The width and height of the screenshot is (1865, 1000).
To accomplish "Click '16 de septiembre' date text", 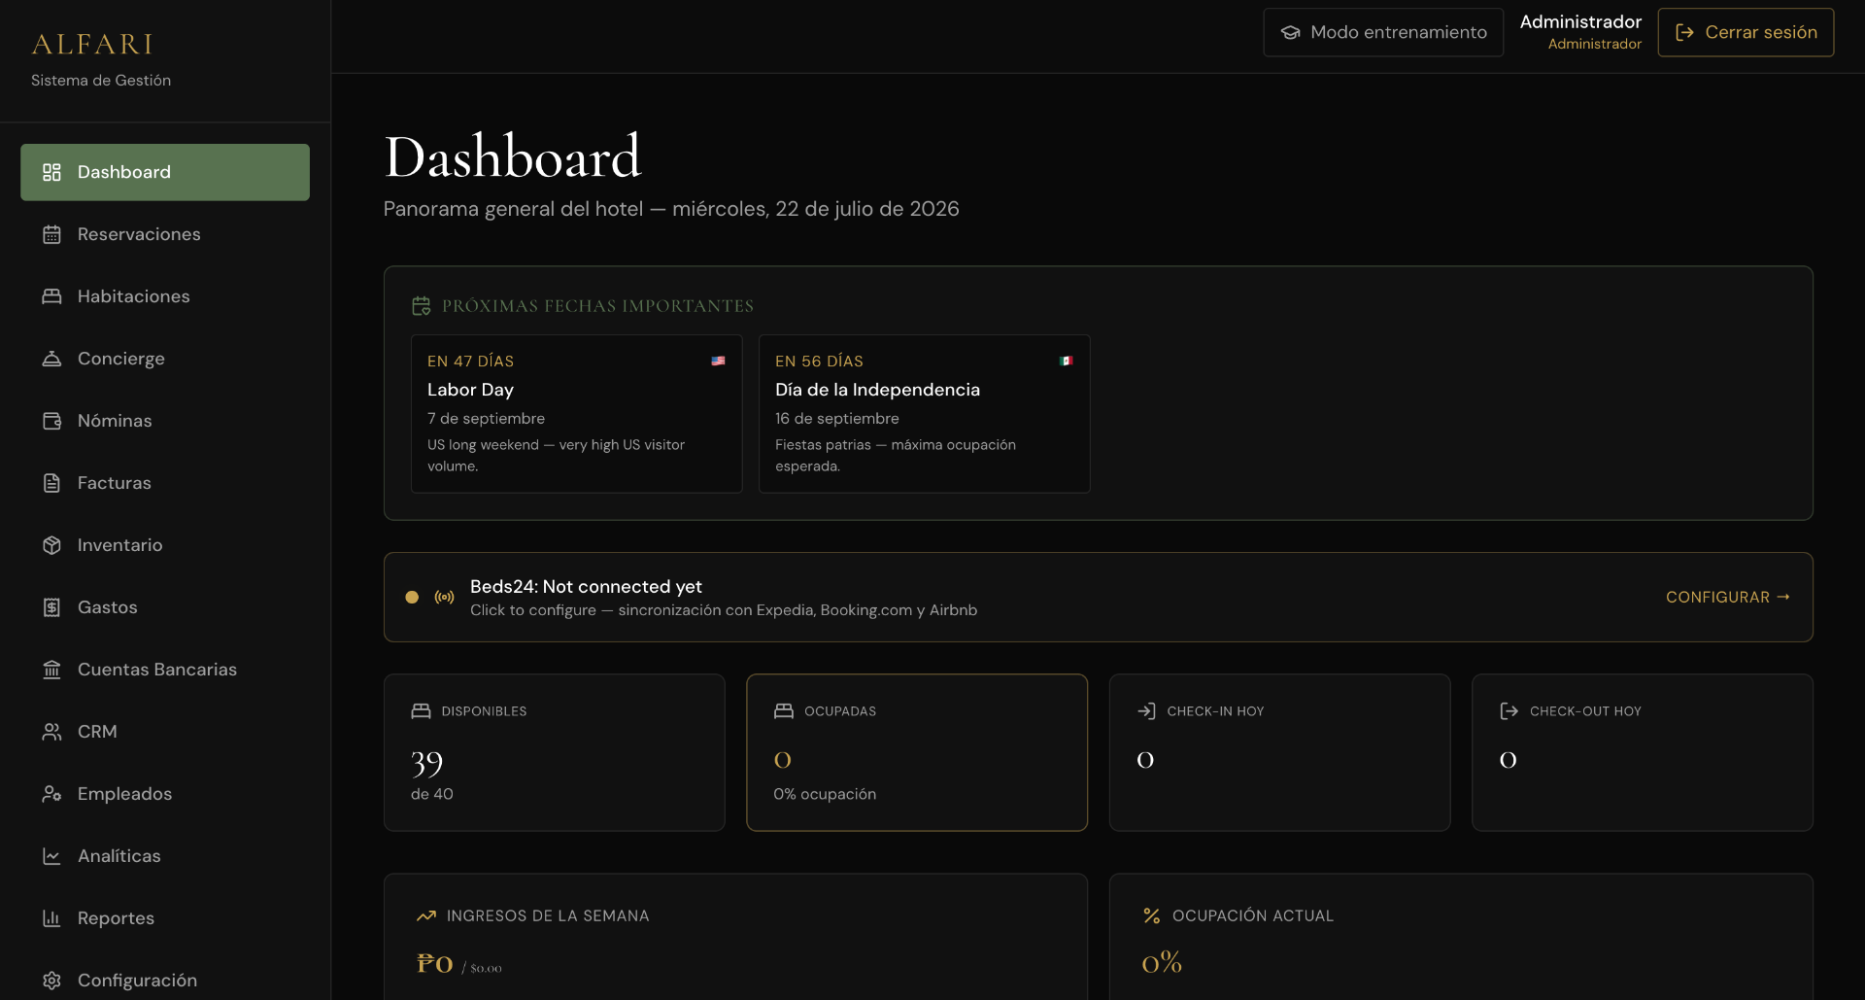I will [837, 418].
